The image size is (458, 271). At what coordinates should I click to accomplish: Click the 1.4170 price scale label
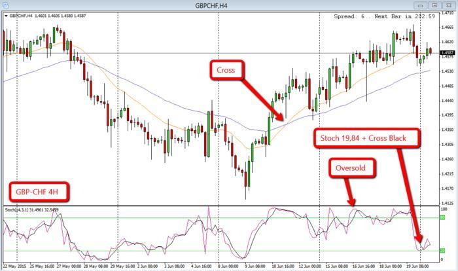[447, 189]
